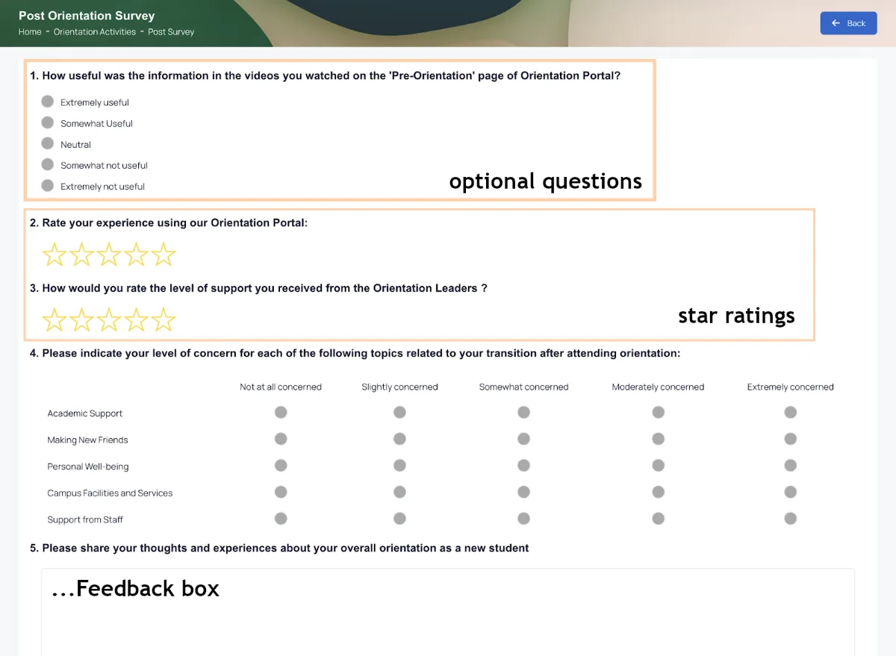Image resolution: width=896 pixels, height=656 pixels.
Task: Rate Orientation Portal experience two stars
Action: 81,254
